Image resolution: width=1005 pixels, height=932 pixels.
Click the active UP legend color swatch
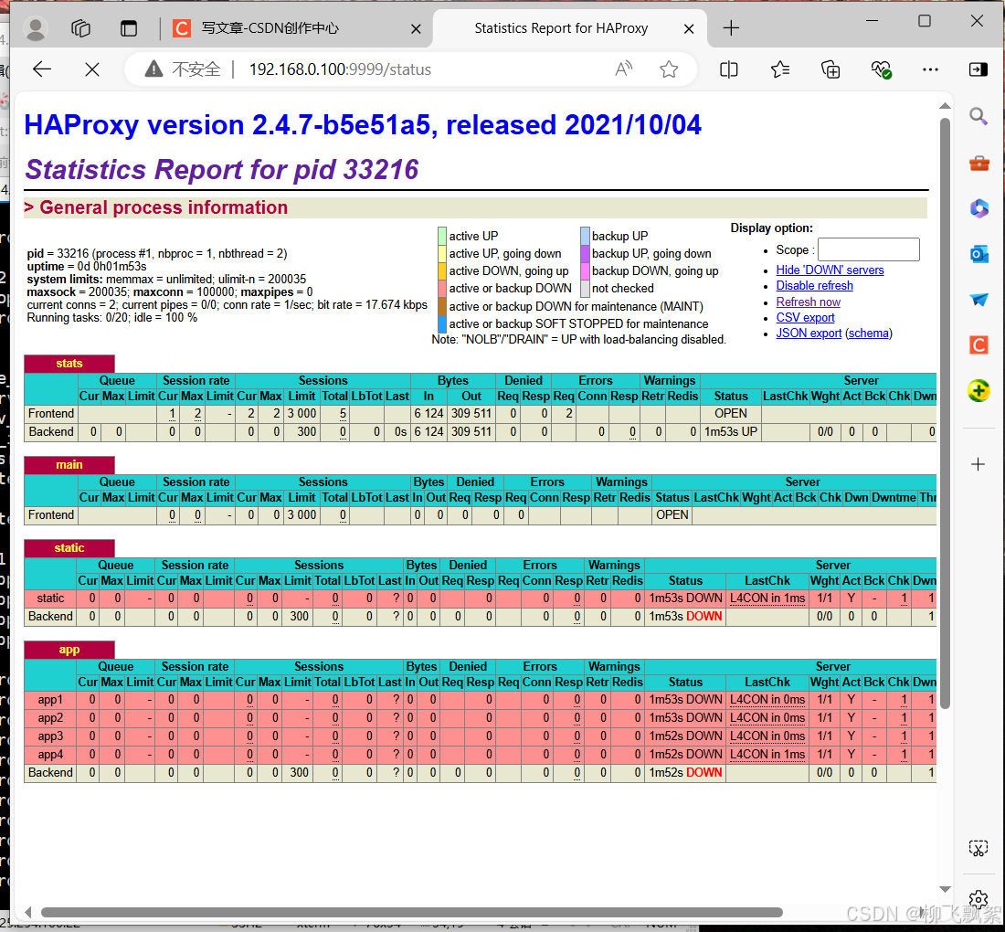pos(441,236)
